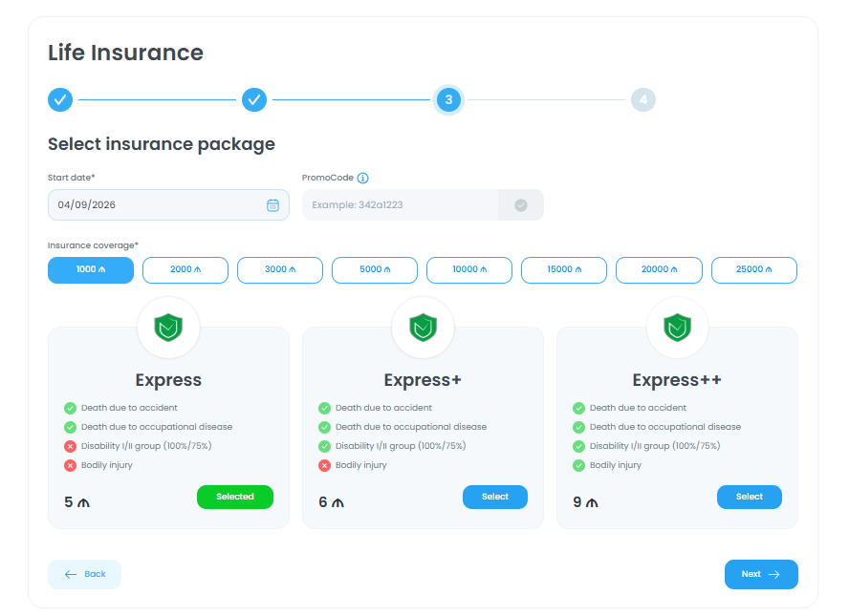This screenshot has height=616, width=849.
Task: Select the Express++ package
Action: point(750,497)
